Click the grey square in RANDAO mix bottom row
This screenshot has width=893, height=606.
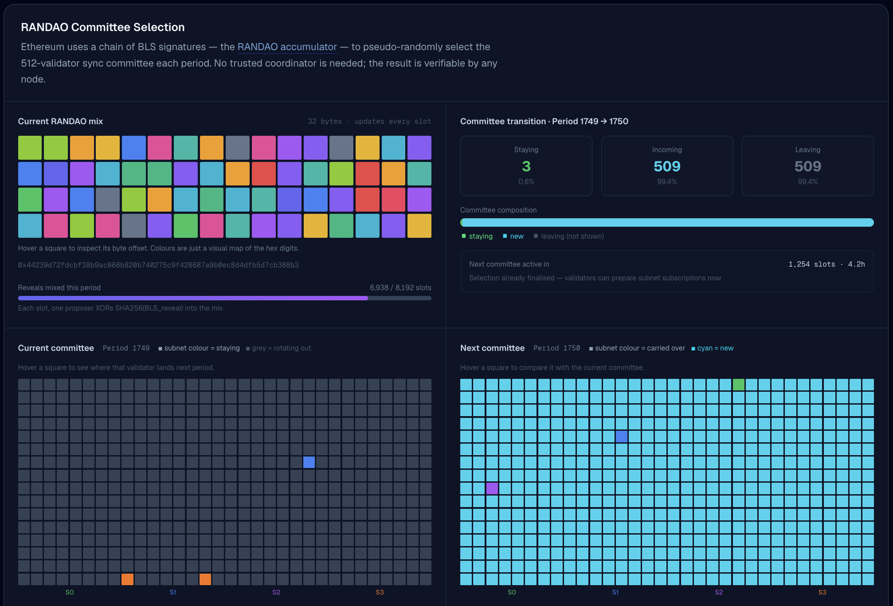pyautogui.click(x=133, y=226)
